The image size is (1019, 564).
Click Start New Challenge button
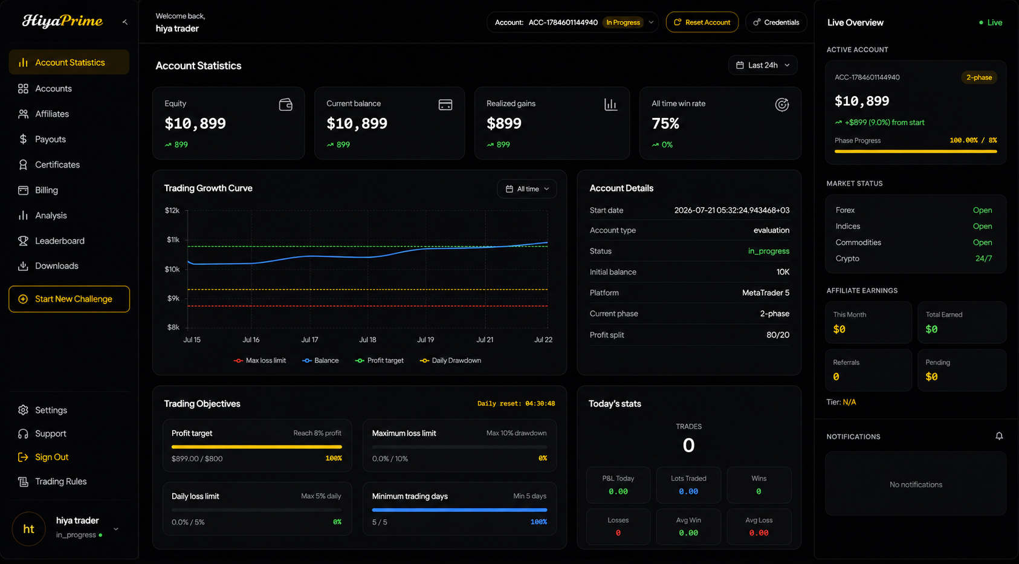(x=69, y=299)
